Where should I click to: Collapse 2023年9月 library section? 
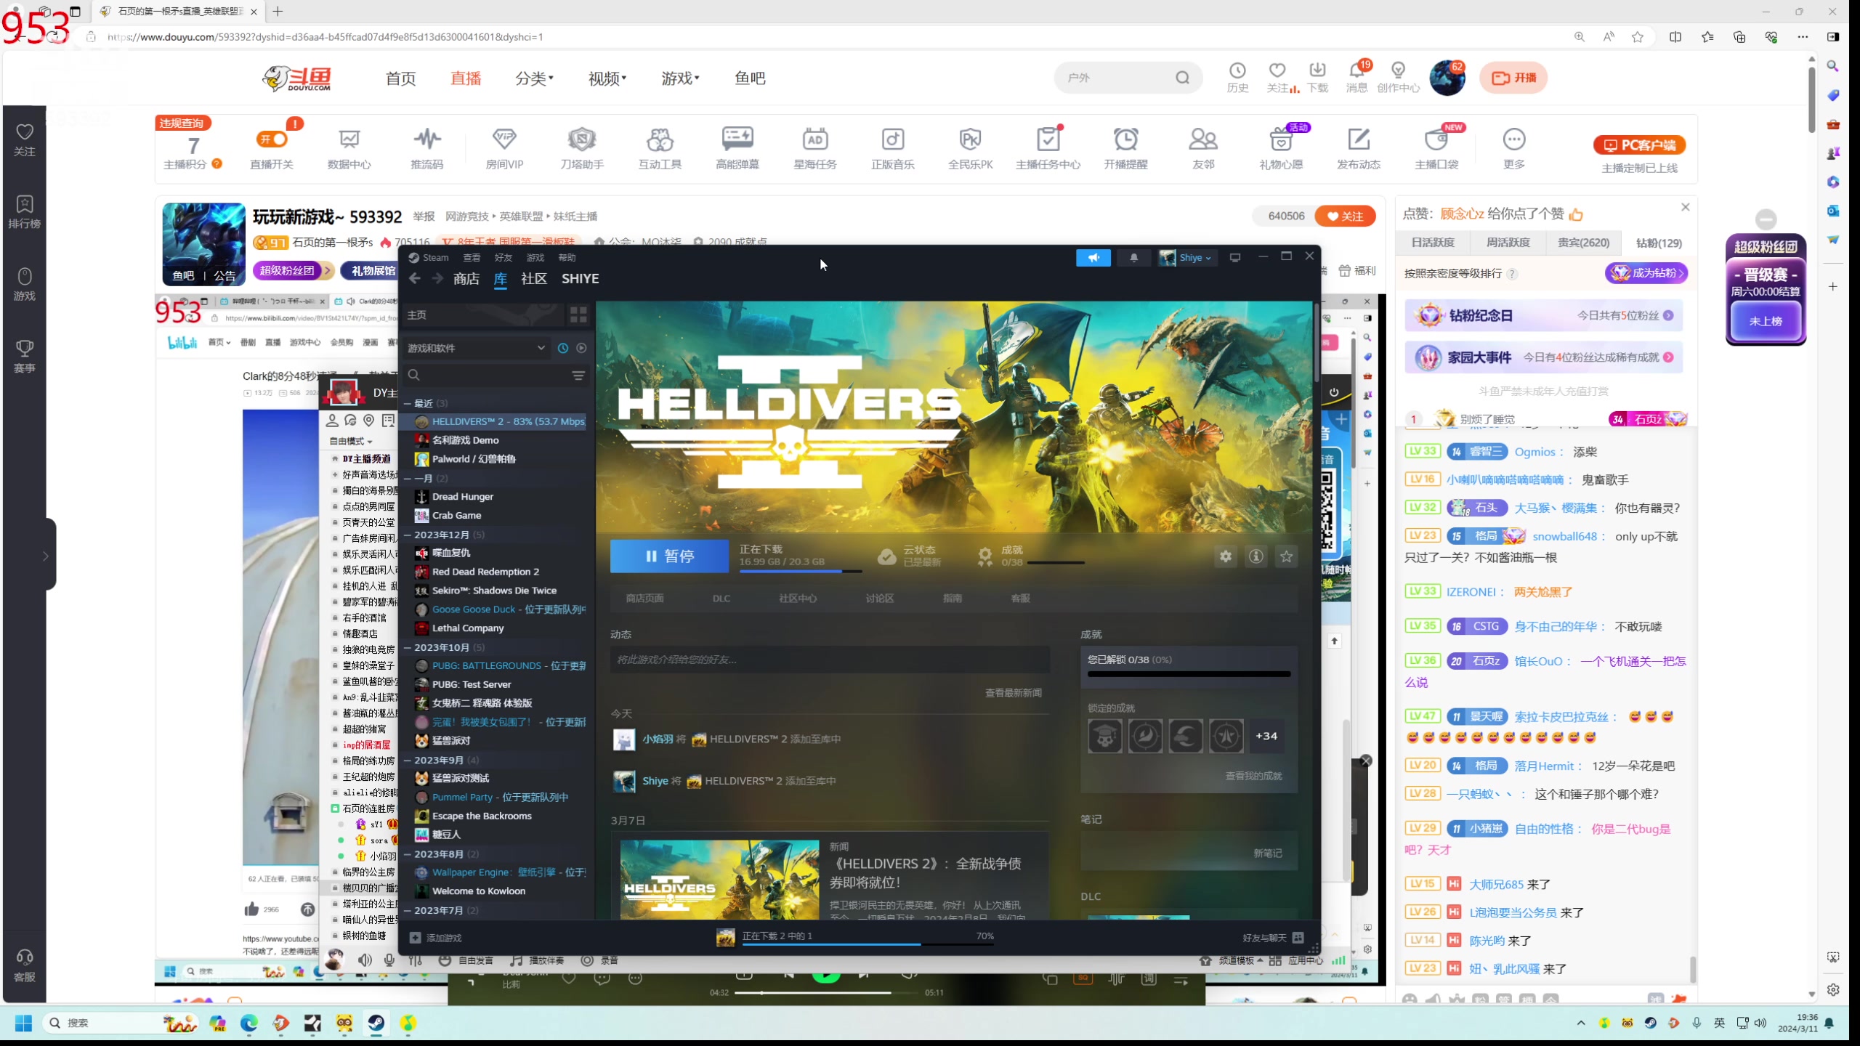(408, 760)
